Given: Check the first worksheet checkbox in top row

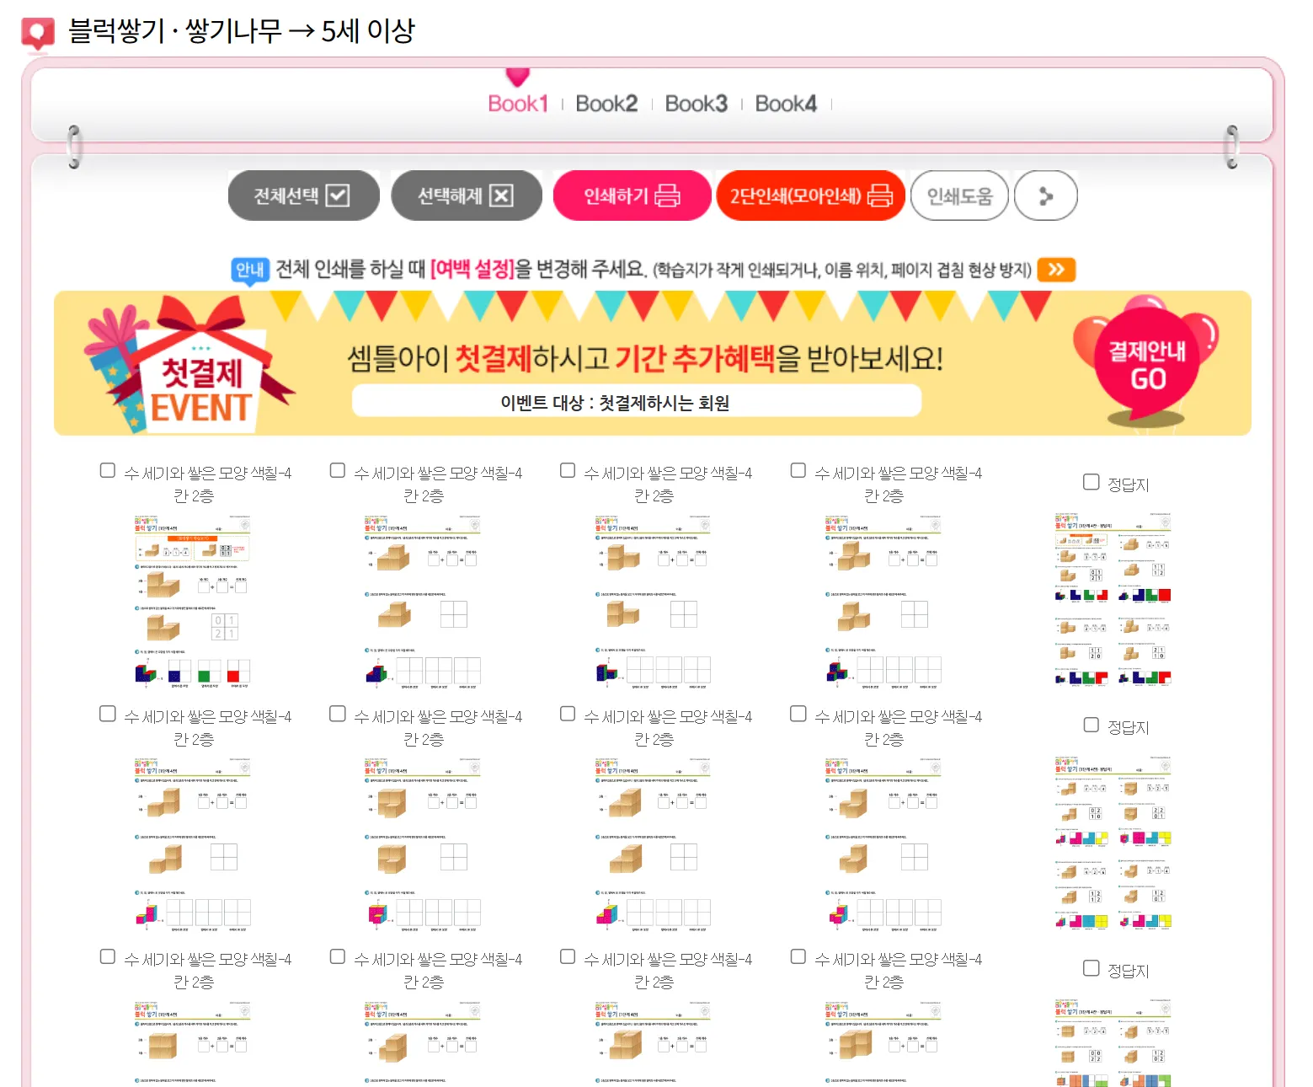Looking at the screenshot, I should 108,470.
